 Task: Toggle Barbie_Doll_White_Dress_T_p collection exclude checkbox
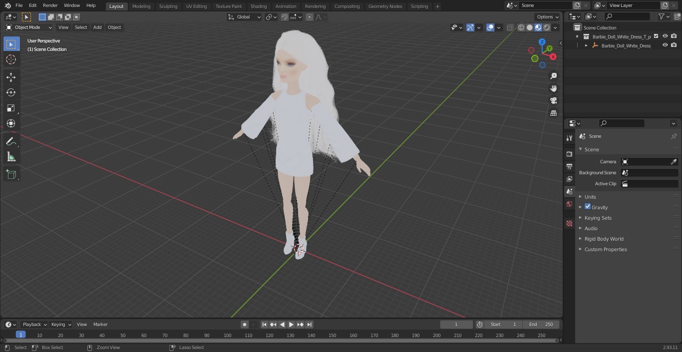point(656,36)
